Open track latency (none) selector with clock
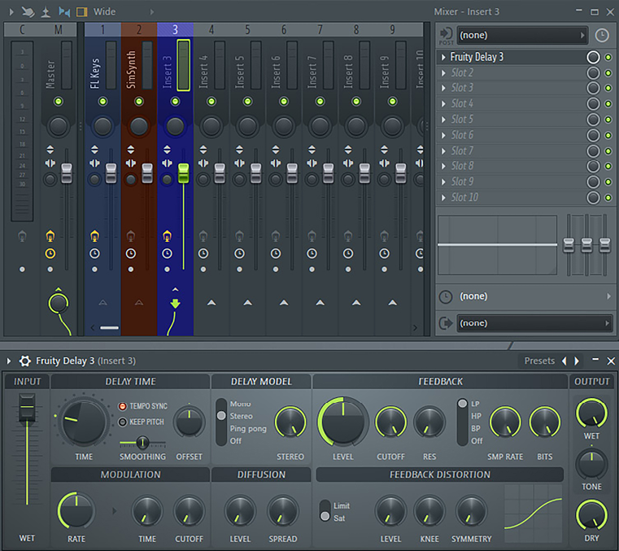The image size is (619, 551). click(x=525, y=296)
